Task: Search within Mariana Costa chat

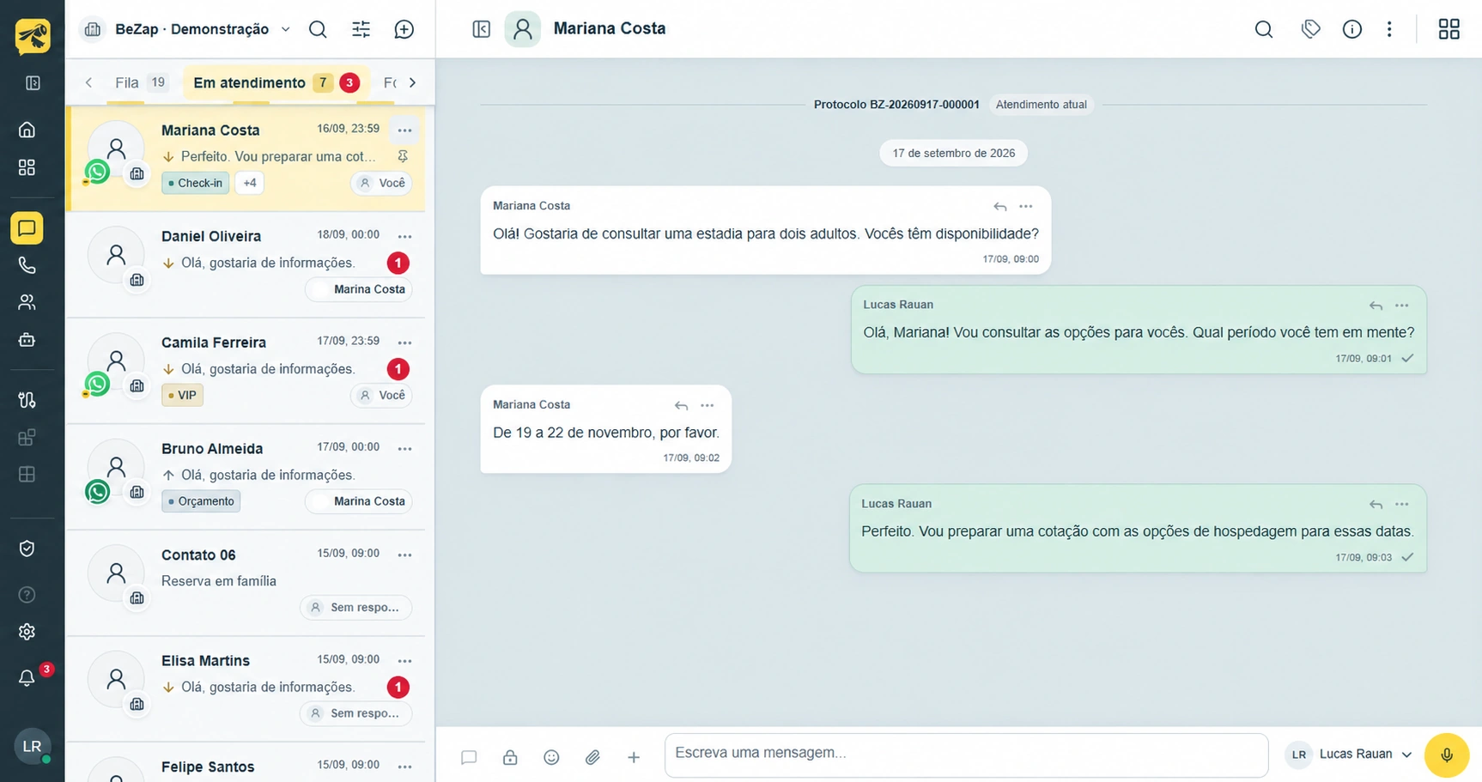Action: (1263, 29)
